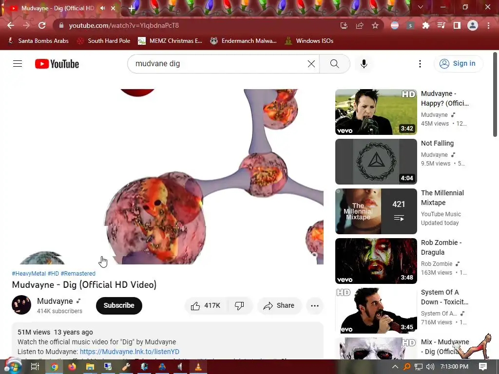Go back with the browser back arrow
Screen dimensions: 499x374
[11, 25]
